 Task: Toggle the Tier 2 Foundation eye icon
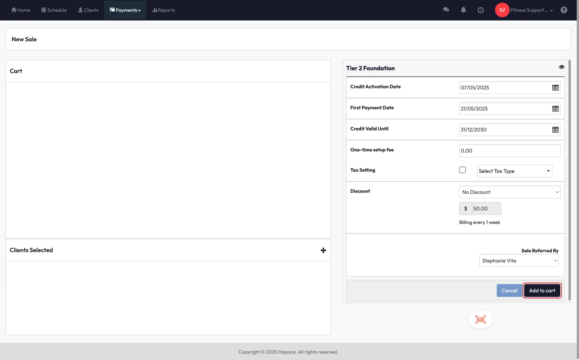561,67
